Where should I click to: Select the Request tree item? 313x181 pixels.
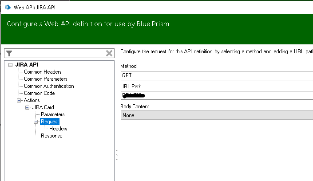(x=50, y=122)
